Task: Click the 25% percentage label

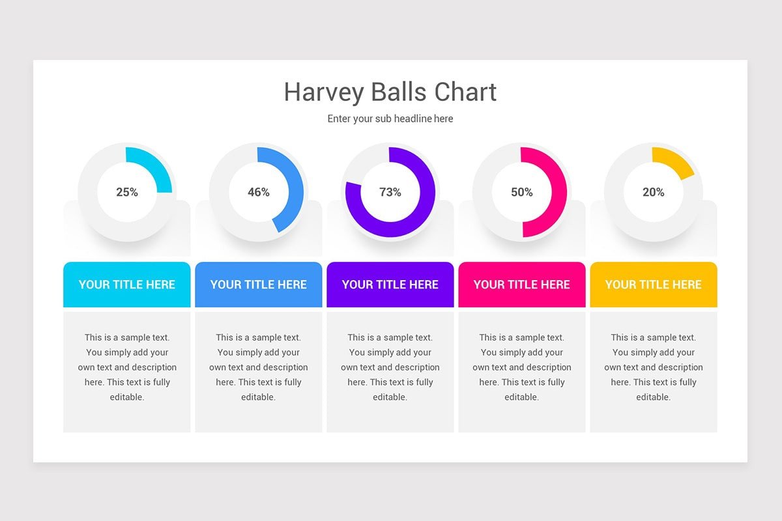Action: [127, 192]
